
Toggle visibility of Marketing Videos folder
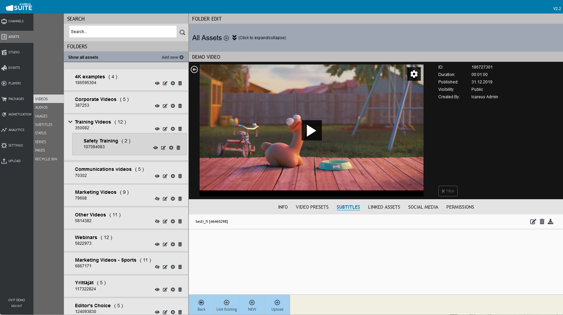pos(157,199)
